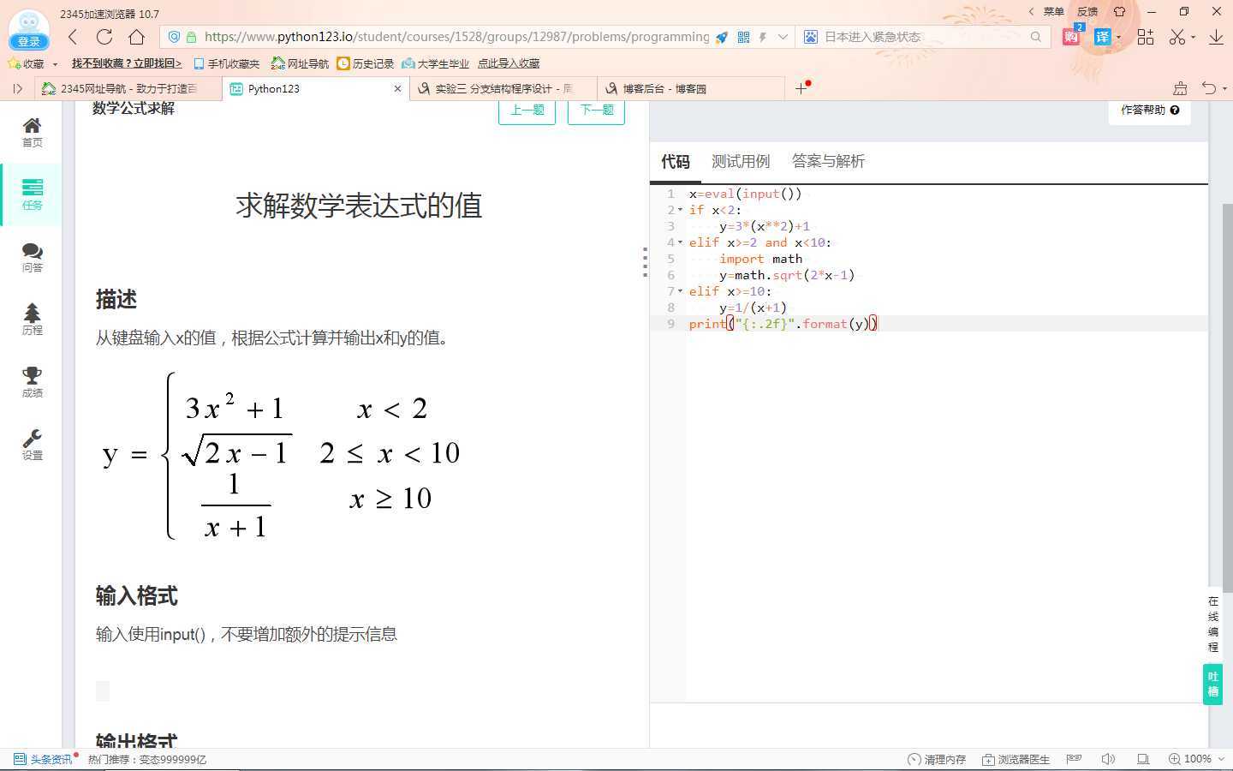Screen dimensions: 1233x771
Task: Open the 成绩 trophy icon
Action: [32, 381]
